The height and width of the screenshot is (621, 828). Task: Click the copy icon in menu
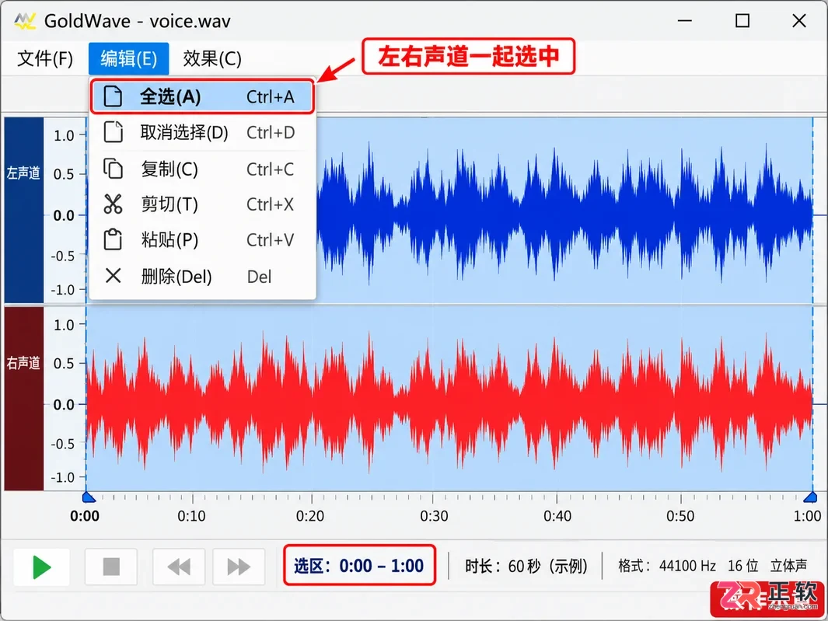tap(113, 169)
